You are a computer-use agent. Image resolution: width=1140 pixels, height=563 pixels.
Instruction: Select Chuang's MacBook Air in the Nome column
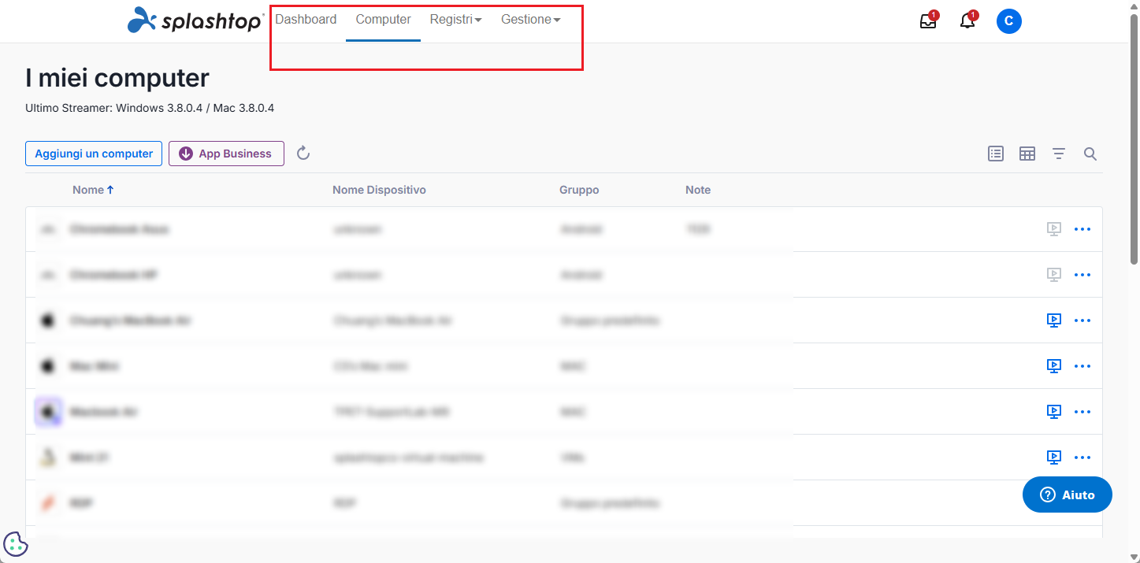[x=130, y=320]
